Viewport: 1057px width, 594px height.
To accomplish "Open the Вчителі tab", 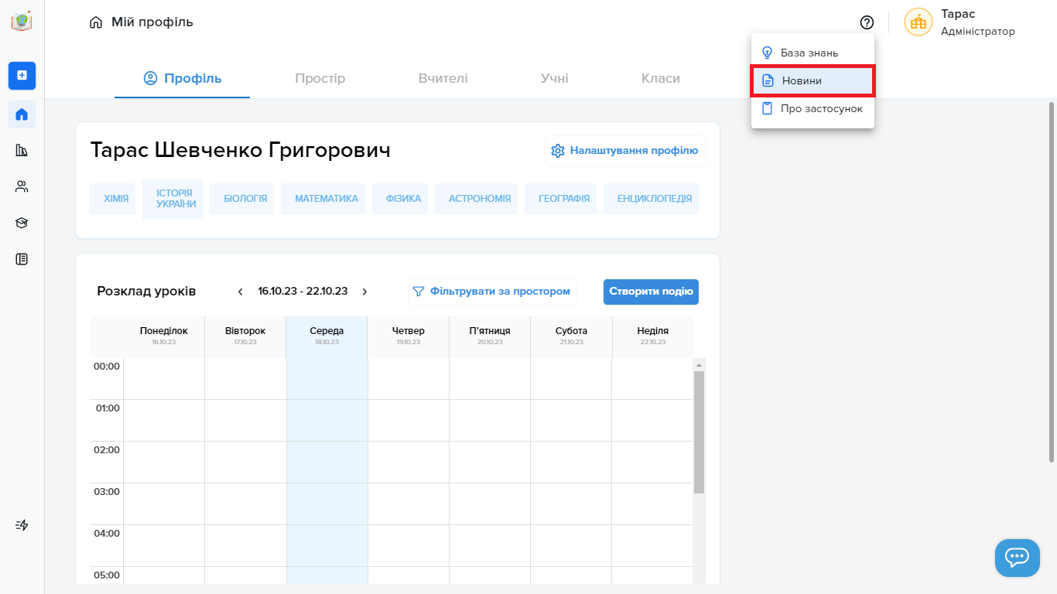I will [443, 78].
